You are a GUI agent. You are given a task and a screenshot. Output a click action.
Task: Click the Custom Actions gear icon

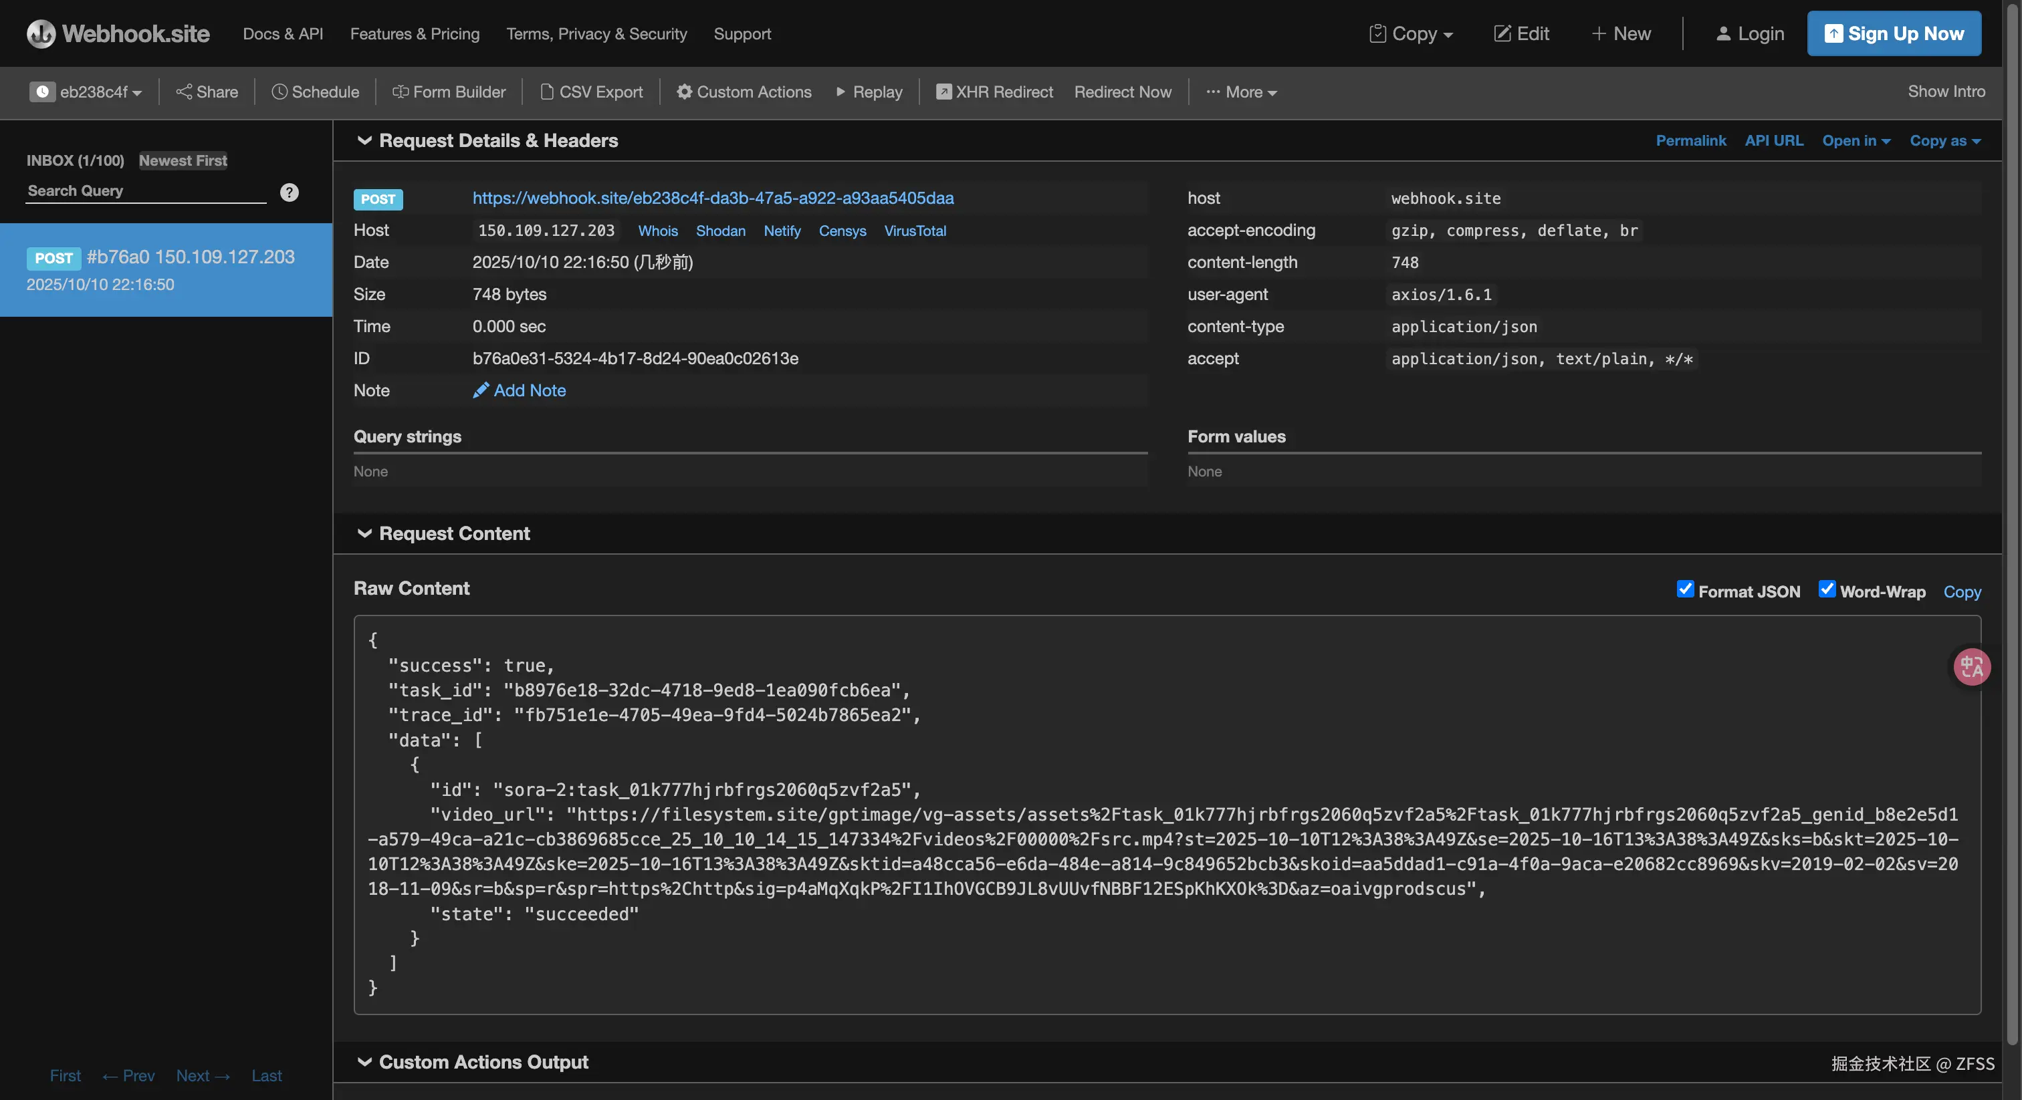(683, 92)
